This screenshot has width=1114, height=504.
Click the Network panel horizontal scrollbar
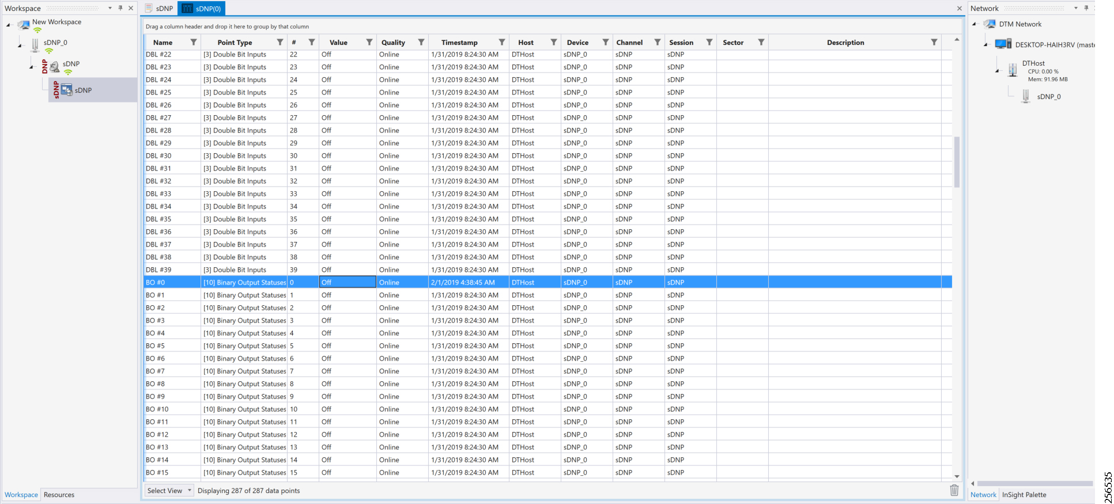pyautogui.click(x=1035, y=483)
